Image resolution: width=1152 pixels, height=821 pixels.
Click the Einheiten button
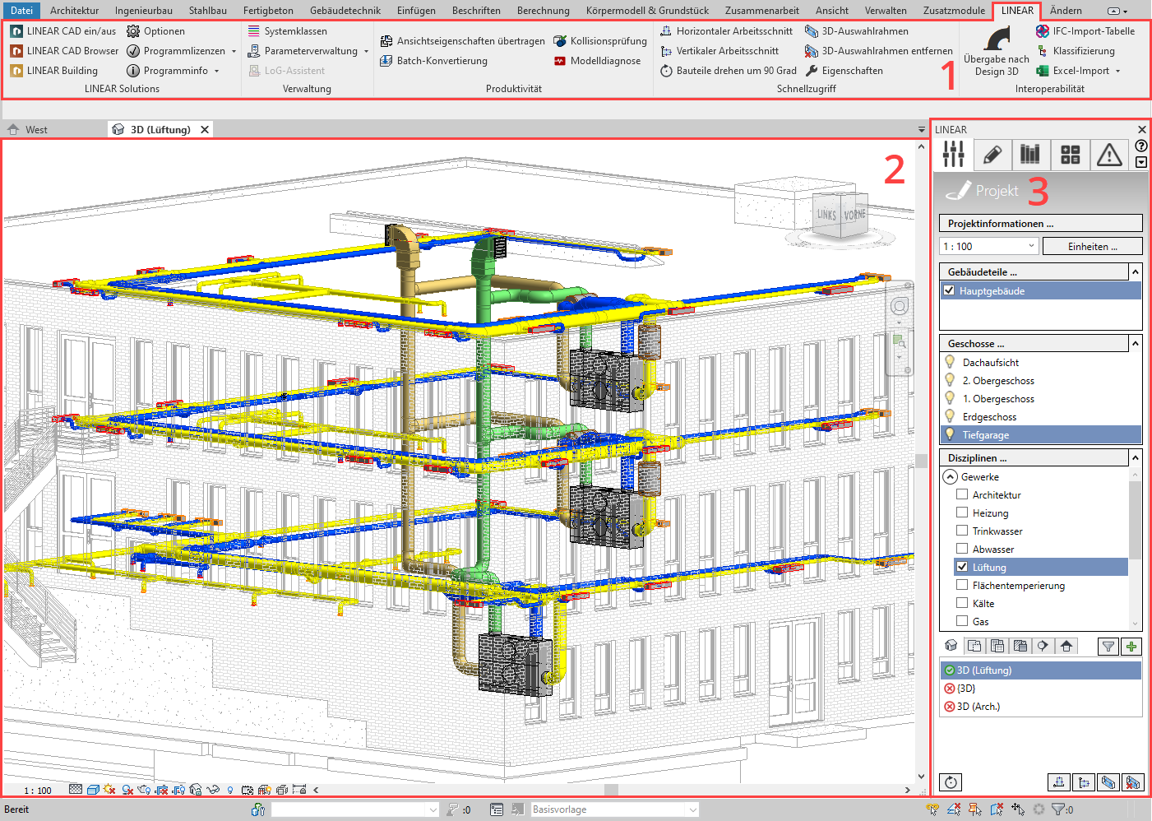tap(1092, 246)
